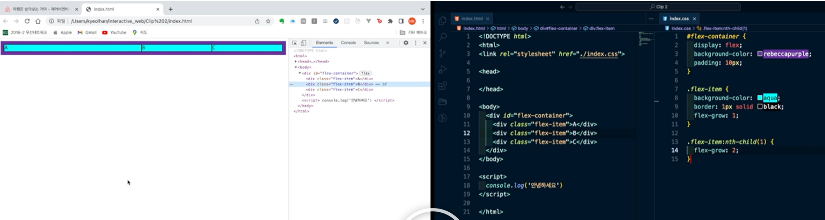The width and height of the screenshot is (825, 220).
Task: Collapse the body element in DevTools
Action: 296,67
